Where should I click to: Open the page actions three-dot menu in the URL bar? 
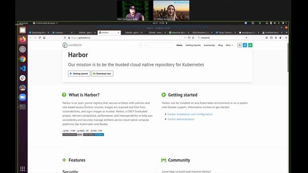pyautogui.click(x=185, y=37)
